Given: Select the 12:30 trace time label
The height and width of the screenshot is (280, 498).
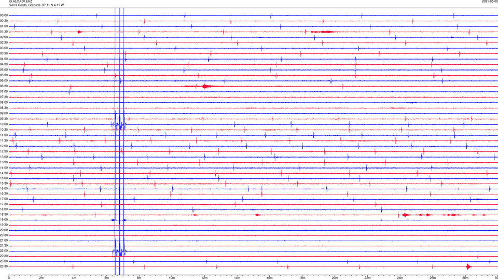Looking at the screenshot, I should tap(4, 151).
